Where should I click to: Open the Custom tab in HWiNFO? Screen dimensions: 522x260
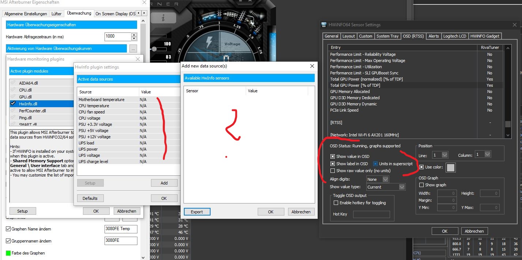366,36
